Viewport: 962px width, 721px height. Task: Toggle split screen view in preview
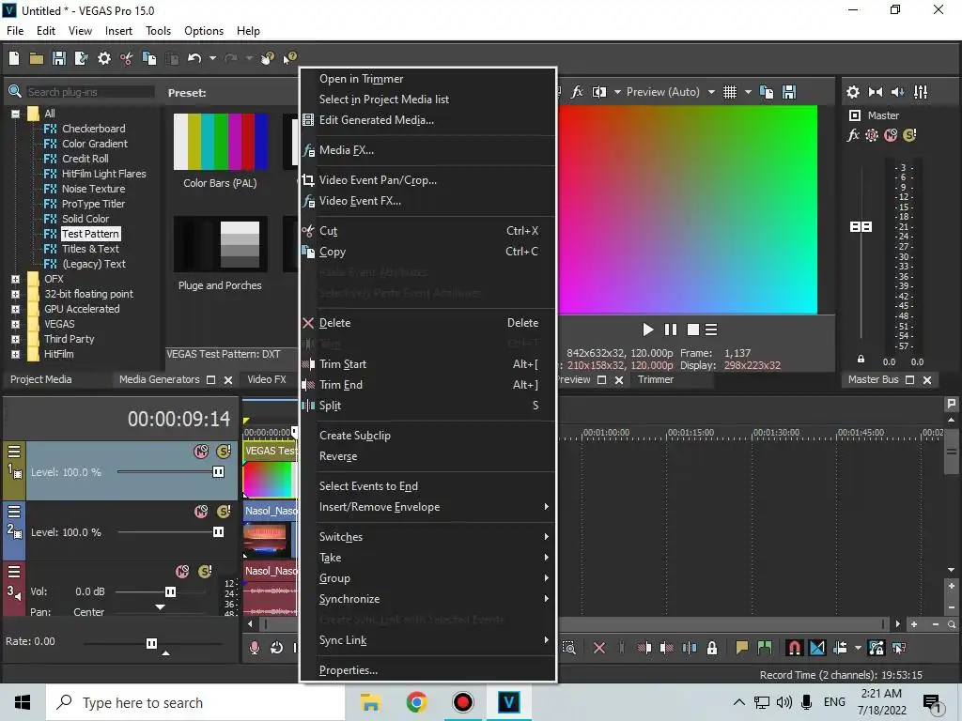(x=599, y=92)
